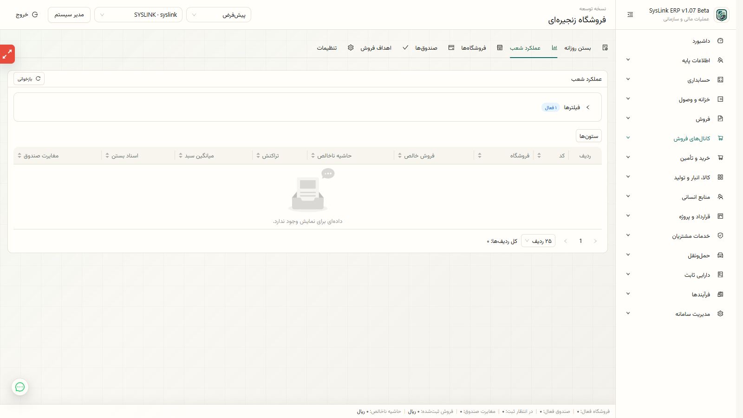The width and height of the screenshot is (743, 418).
Task: Expand مدیریت سامانه menu chevron
Action: coord(628,313)
